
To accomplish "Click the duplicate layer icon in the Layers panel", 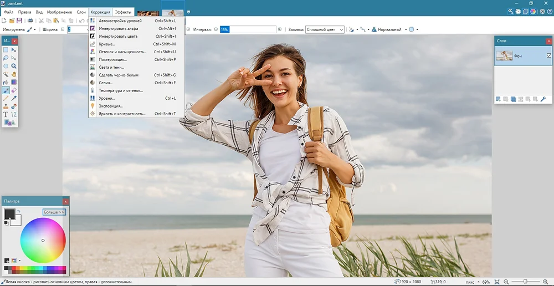I will [514, 99].
